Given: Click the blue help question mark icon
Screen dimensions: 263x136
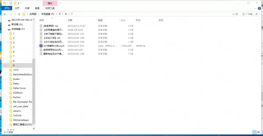Looking at the screenshot, I should [260, 8].
